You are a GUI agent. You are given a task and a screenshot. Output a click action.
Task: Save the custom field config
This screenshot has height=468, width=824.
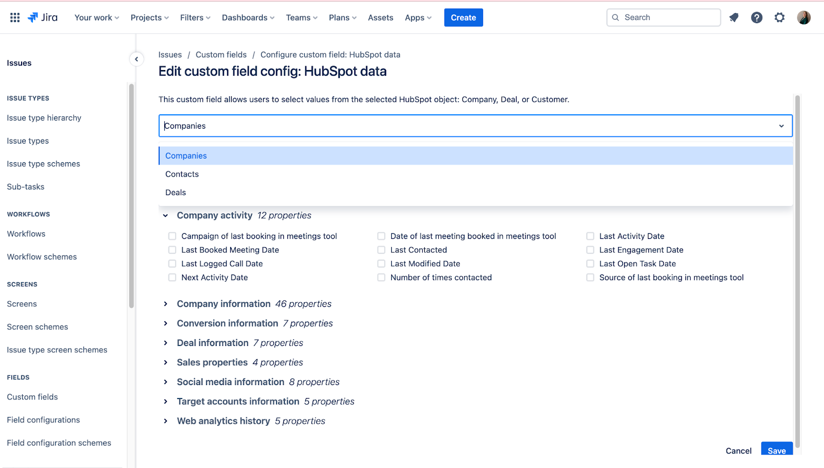point(777,449)
